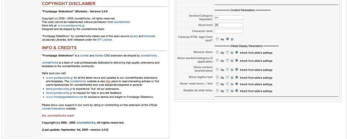The width and height of the screenshot is (347, 139).
Task: Visit www.frontpageslideshow.net link
Action: coord(65,97)
